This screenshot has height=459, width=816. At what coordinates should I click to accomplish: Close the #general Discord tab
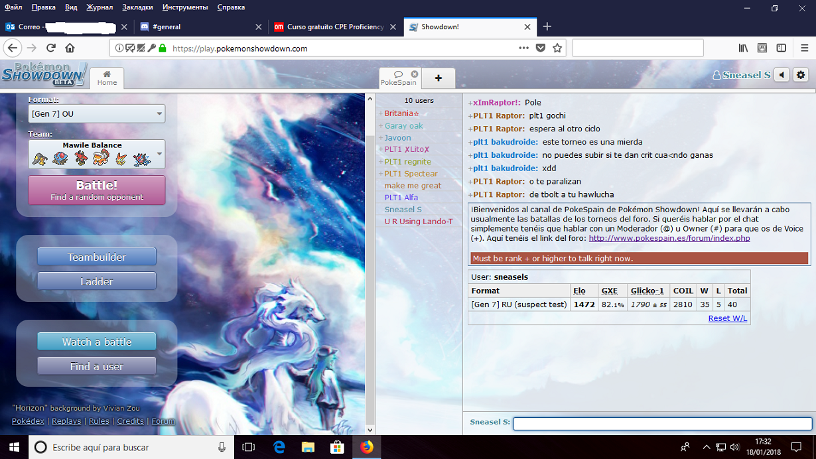259,27
